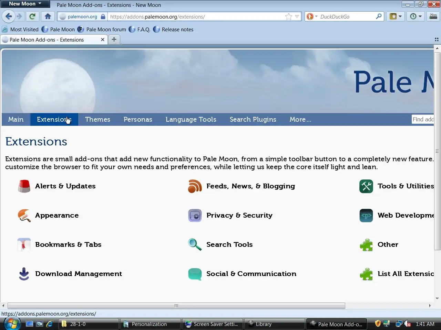The image size is (441, 330).
Task: Open the Release notes bookmark
Action: click(173, 30)
